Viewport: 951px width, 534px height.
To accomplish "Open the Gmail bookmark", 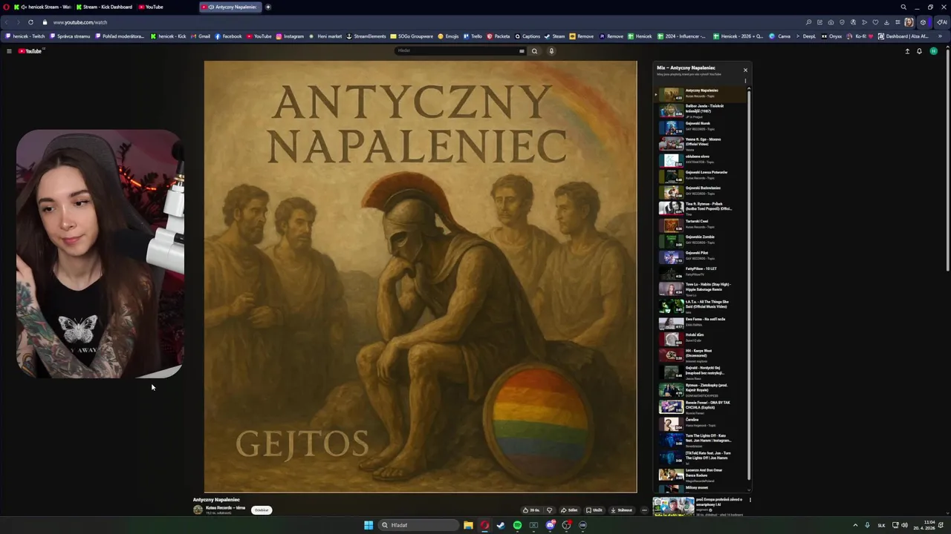I will pyautogui.click(x=201, y=36).
